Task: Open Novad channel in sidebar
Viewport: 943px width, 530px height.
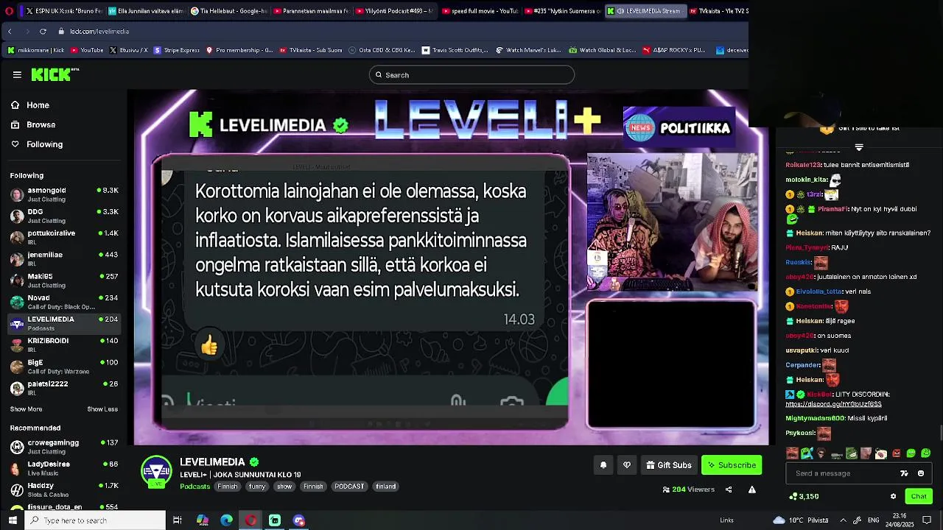Action: pos(64,302)
